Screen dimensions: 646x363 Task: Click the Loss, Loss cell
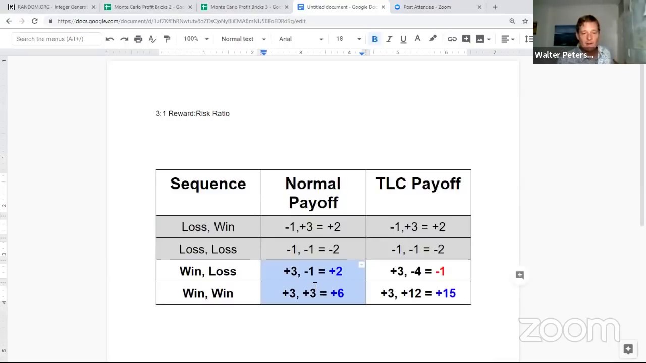point(208,249)
